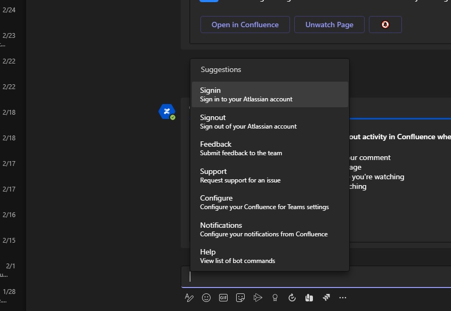The height and width of the screenshot is (311, 451).
Task: Click the Confluence Cloud bot avatar
Action: click(166, 111)
